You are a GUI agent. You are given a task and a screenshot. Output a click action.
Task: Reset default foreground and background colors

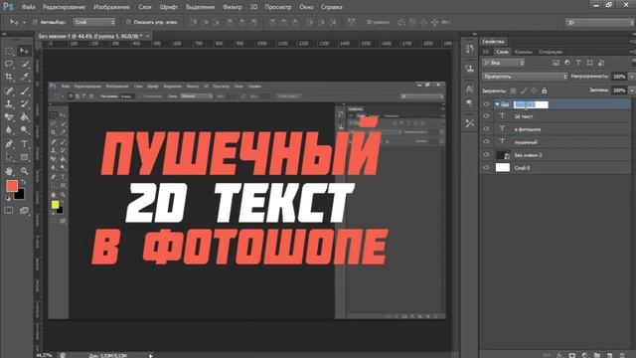tap(8, 198)
